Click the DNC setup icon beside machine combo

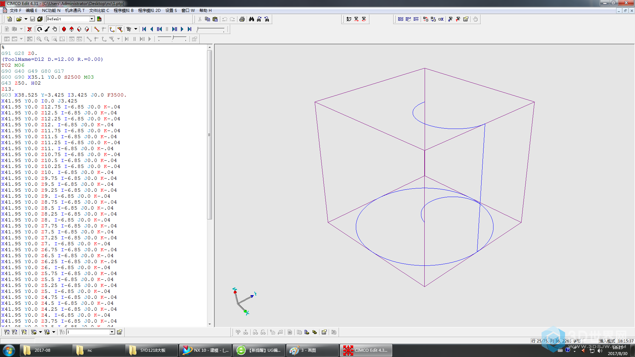[x=119, y=332]
